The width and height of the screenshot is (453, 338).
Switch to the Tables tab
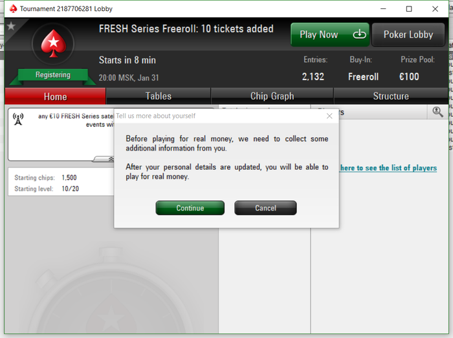point(159,96)
